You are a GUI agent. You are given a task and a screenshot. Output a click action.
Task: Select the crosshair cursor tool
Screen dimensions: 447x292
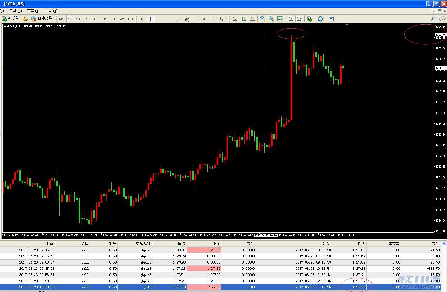click(150, 19)
